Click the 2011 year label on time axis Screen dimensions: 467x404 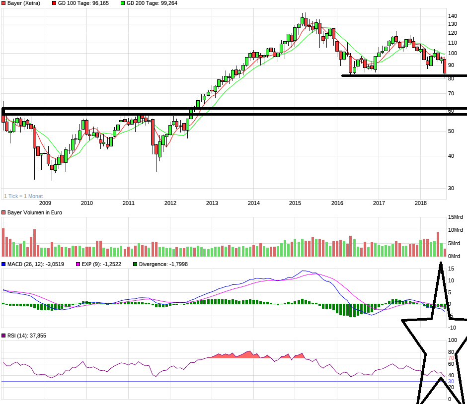(128, 203)
